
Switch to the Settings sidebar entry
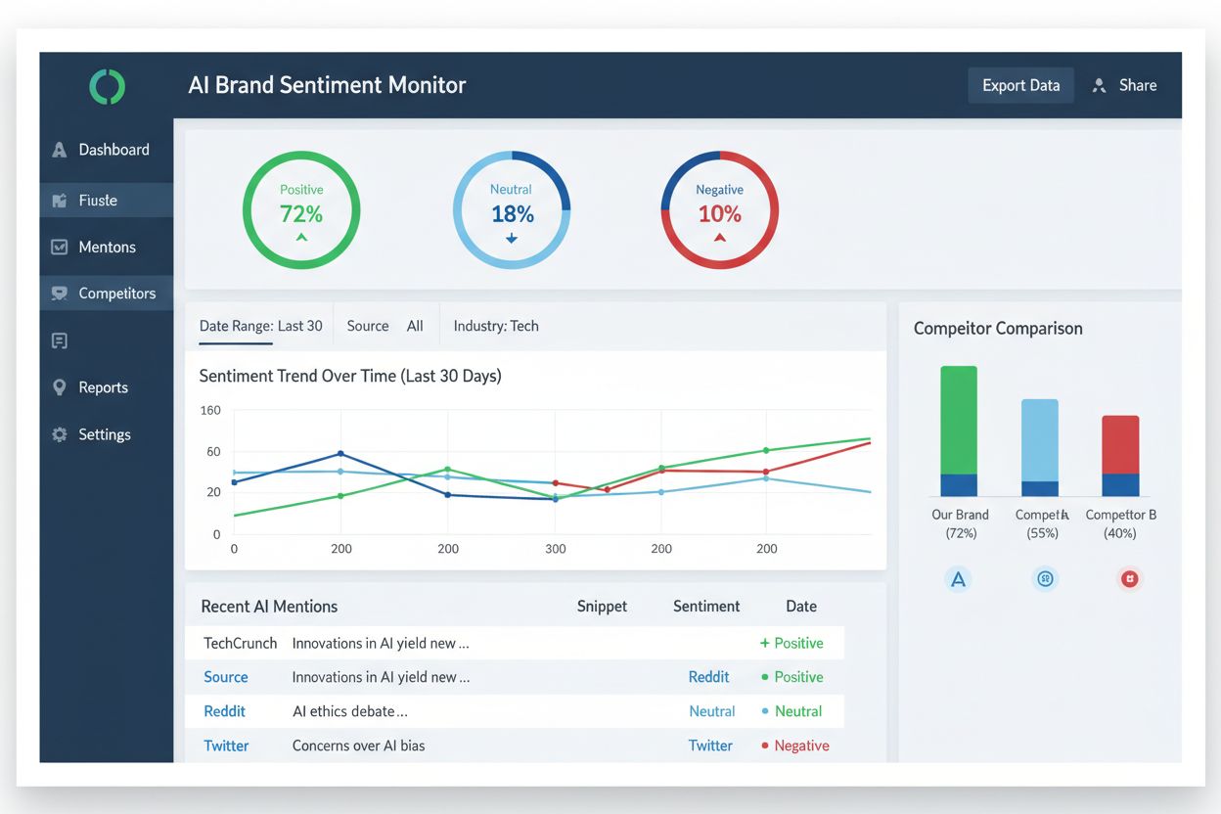pyautogui.click(x=61, y=433)
